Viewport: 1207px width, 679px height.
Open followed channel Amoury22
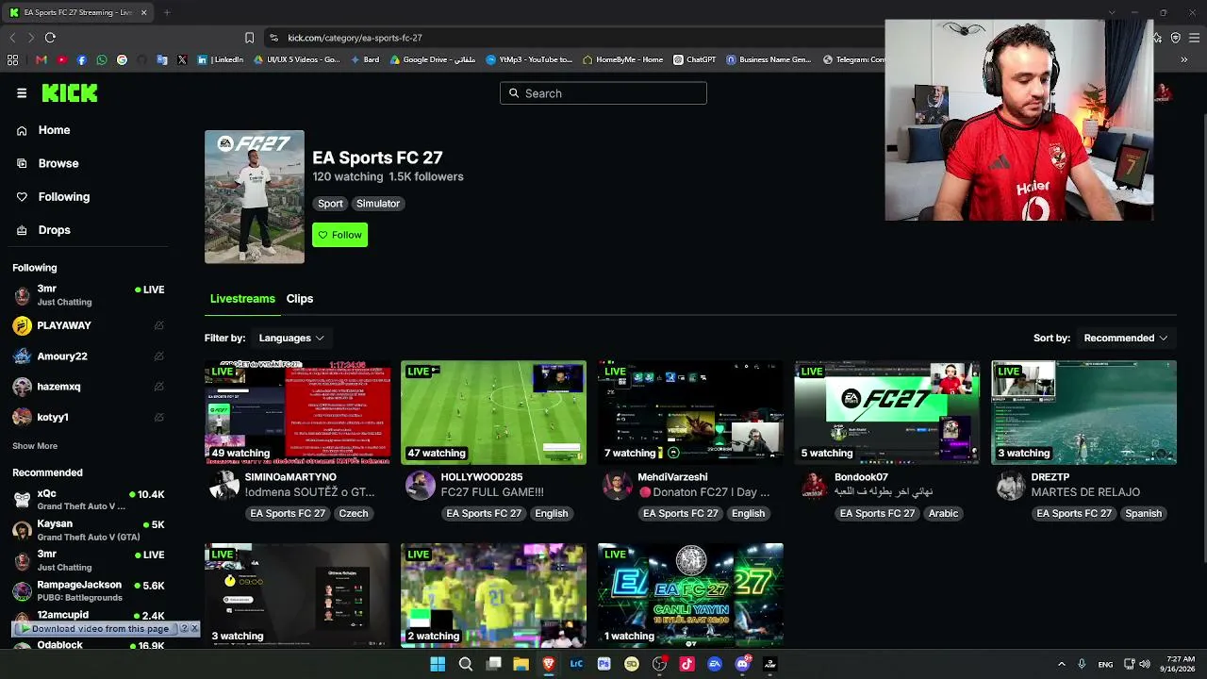pos(90,356)
